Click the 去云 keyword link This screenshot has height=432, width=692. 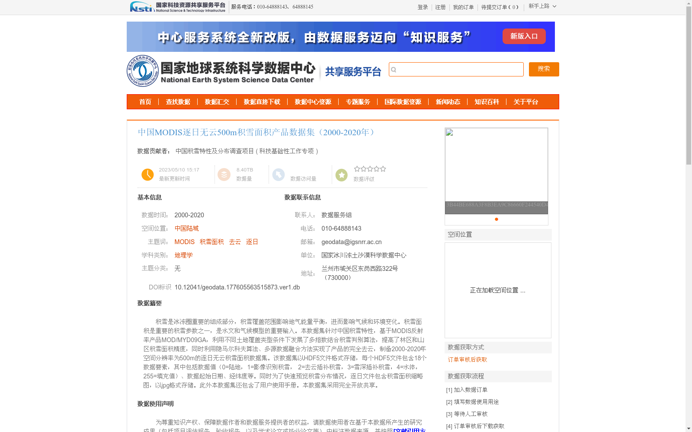pos(235,242)
